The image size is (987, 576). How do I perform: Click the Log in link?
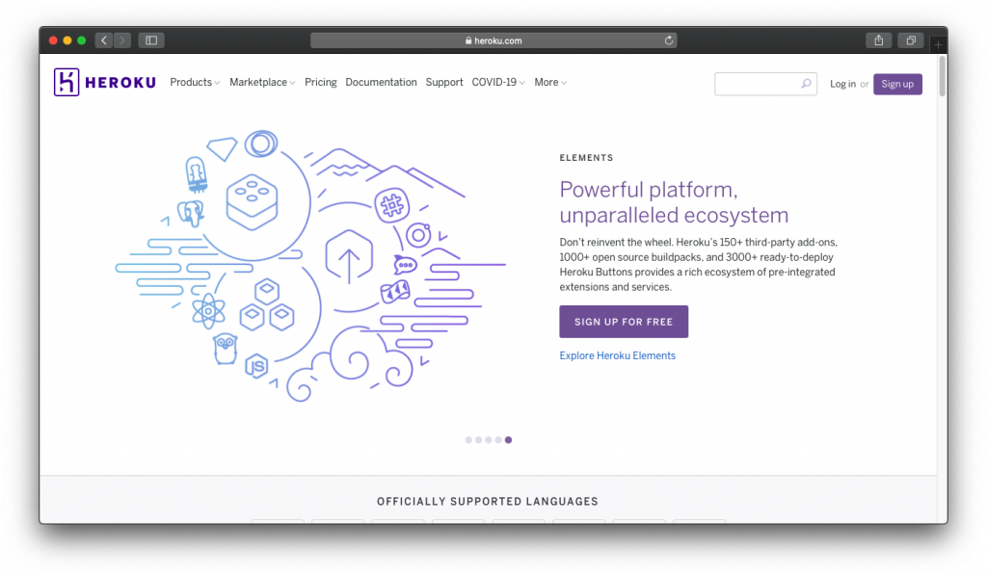[x=842, y=84]
